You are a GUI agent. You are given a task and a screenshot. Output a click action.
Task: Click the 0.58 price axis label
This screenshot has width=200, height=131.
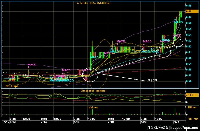[x=189, y=70]
